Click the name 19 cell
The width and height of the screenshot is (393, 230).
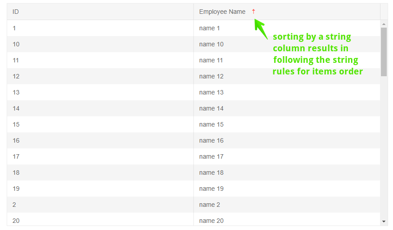pos(211,189)
